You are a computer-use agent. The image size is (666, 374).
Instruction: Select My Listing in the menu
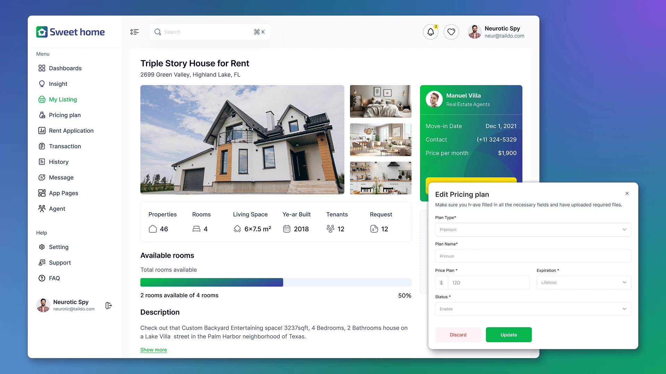(x=63, y=99)
